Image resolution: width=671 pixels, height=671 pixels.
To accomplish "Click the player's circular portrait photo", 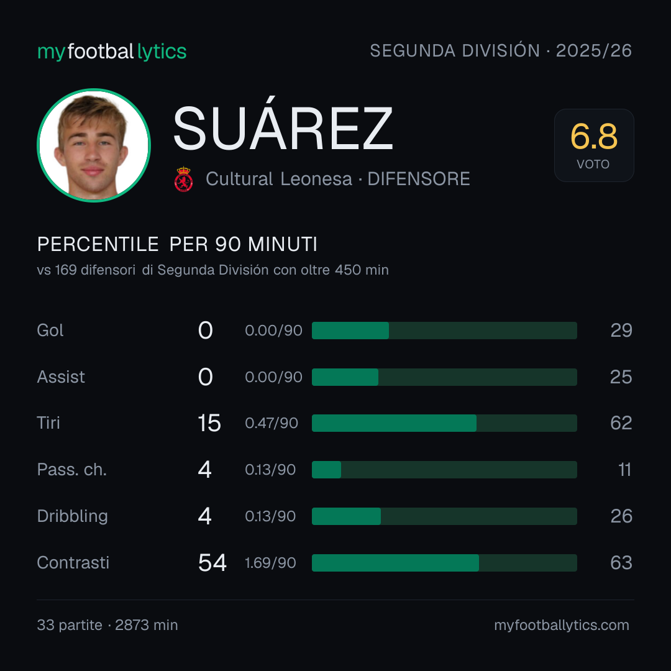I will [x=94, y=145].
